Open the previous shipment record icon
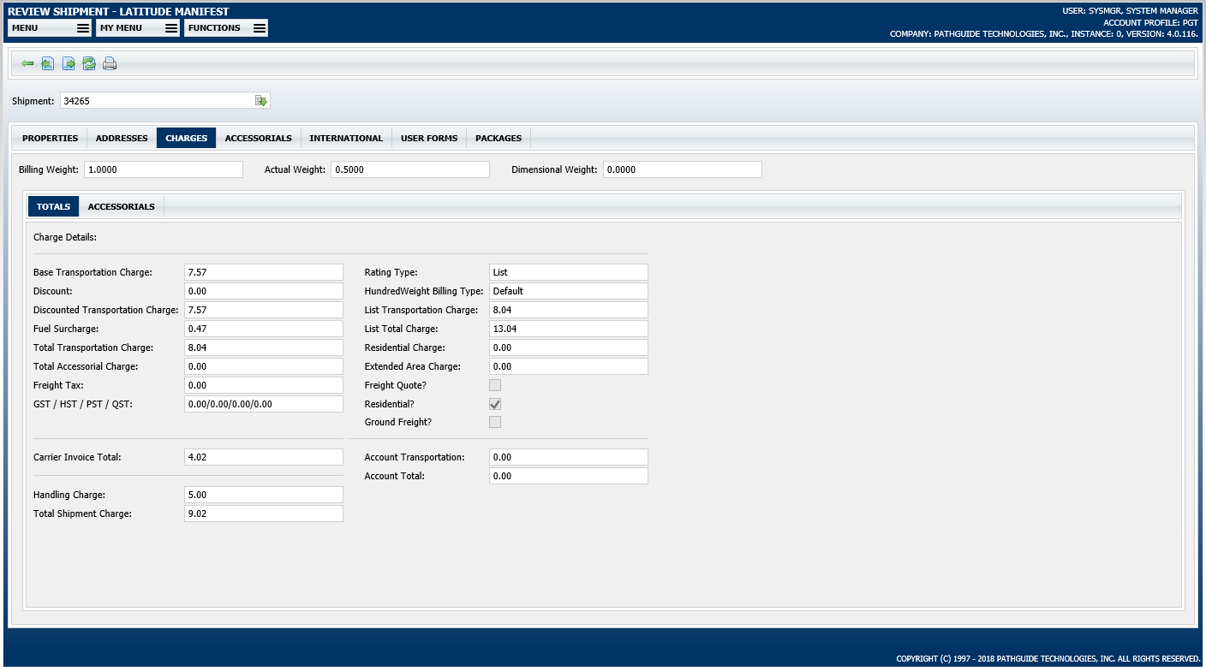Image resolution: width=1206 pixels, height=671 pixels. [48, 62]
